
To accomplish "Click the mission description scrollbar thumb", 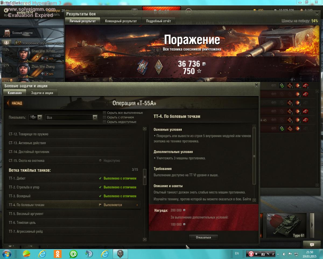I will click(x=254, y=156).
